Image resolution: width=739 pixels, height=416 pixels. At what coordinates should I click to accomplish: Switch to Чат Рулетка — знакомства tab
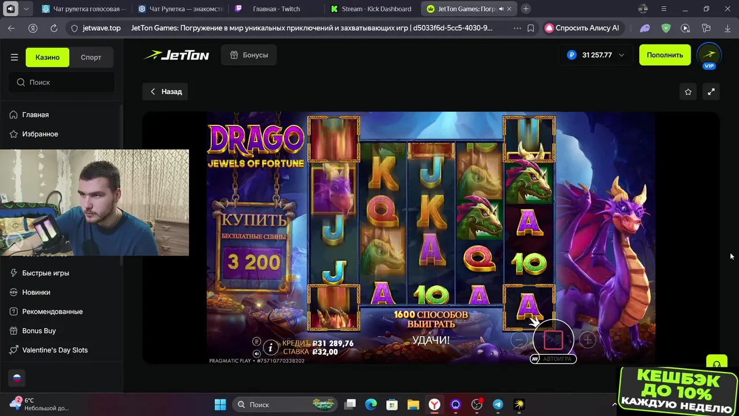180,9
